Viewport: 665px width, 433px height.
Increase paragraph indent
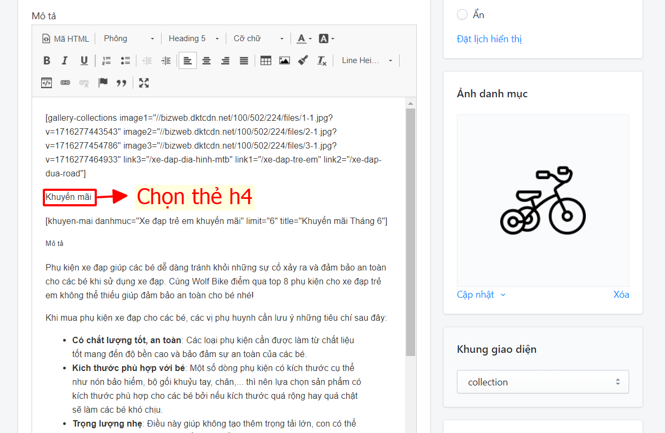[x=166, y=61]
